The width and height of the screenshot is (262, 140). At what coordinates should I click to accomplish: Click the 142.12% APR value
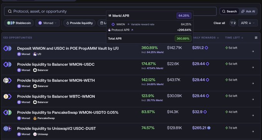point(148,80)
